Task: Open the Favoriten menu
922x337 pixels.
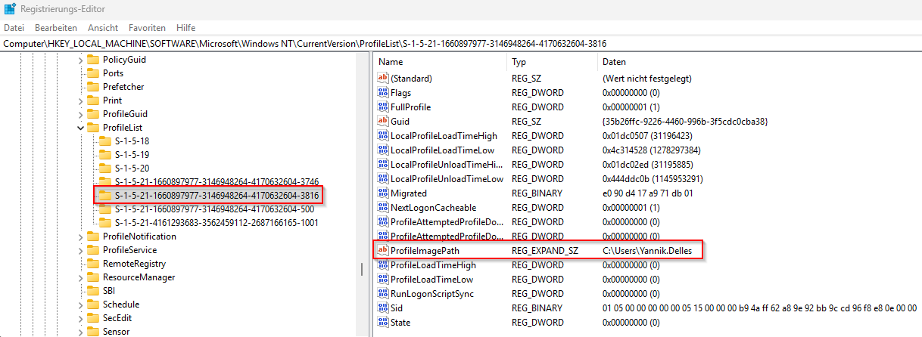Action: [x=147, y=27]
